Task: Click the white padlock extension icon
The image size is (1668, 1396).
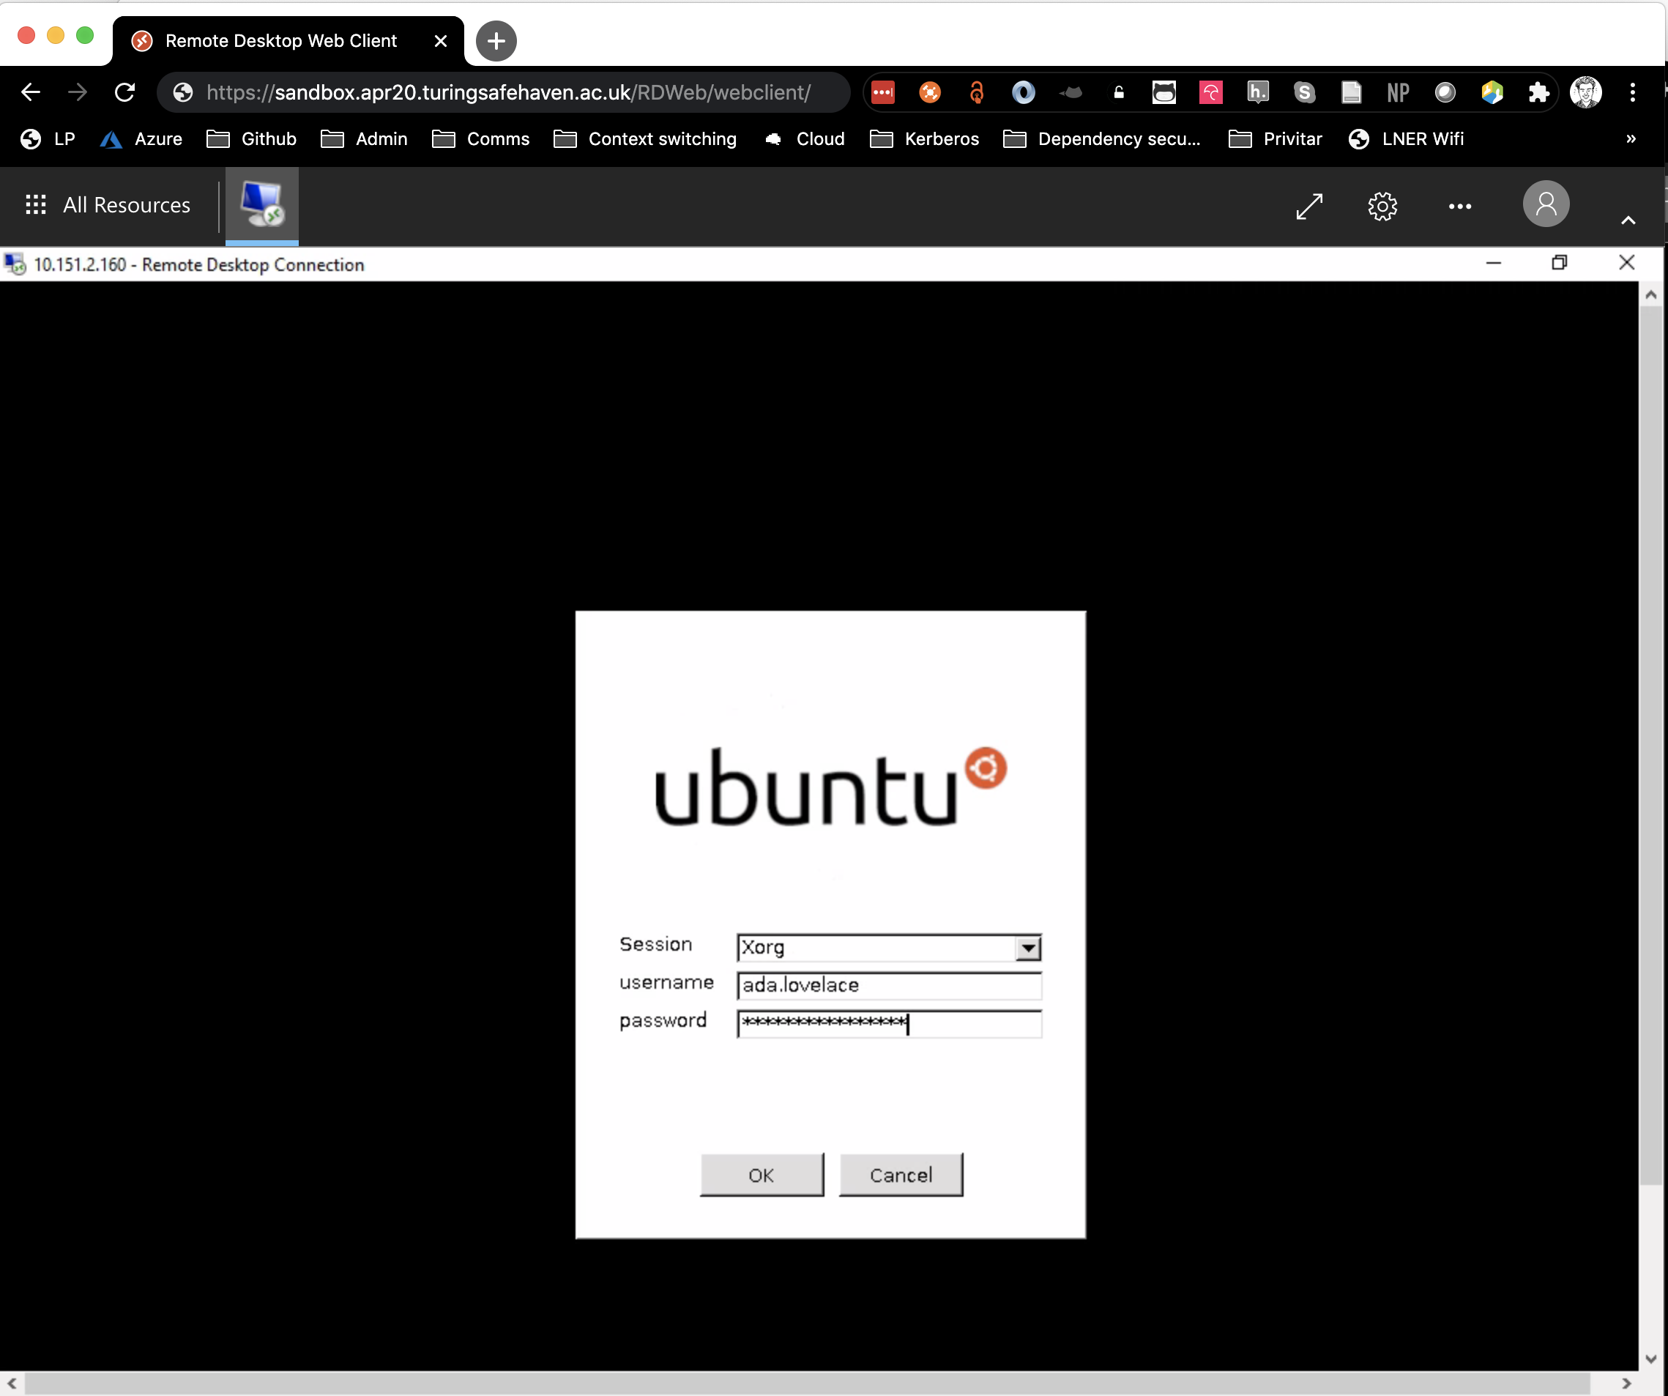Action: pos(1118,93)
